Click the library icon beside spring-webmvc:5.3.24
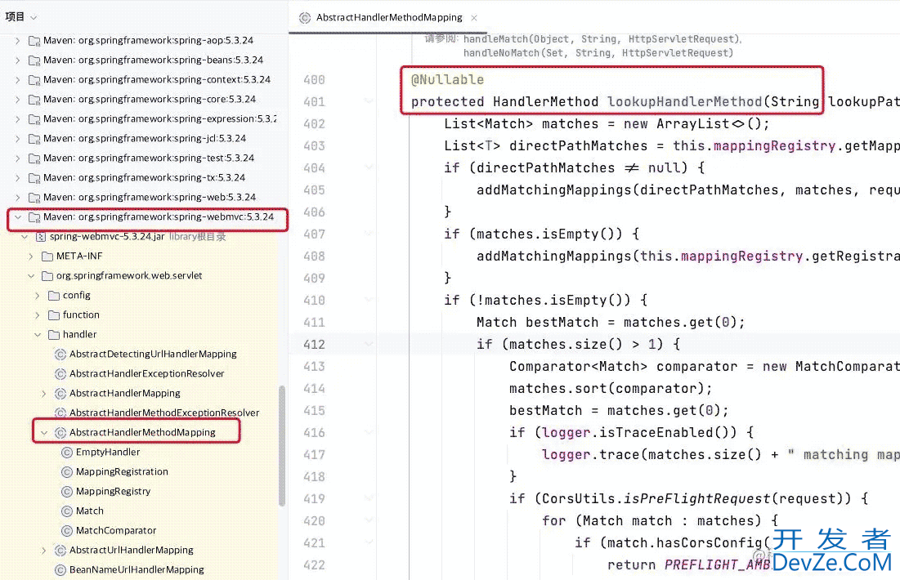 tap(34, 217)
